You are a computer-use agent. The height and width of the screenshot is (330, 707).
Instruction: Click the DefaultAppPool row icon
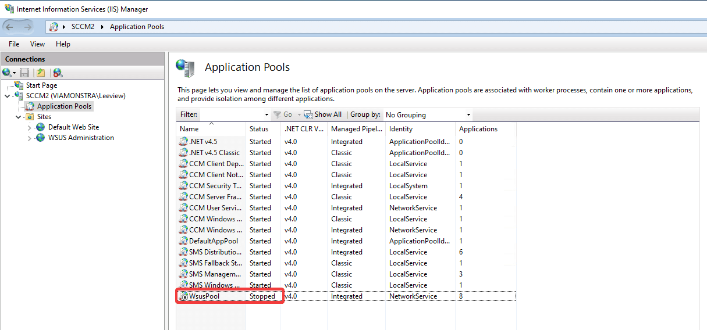click(x=183, y=241)
